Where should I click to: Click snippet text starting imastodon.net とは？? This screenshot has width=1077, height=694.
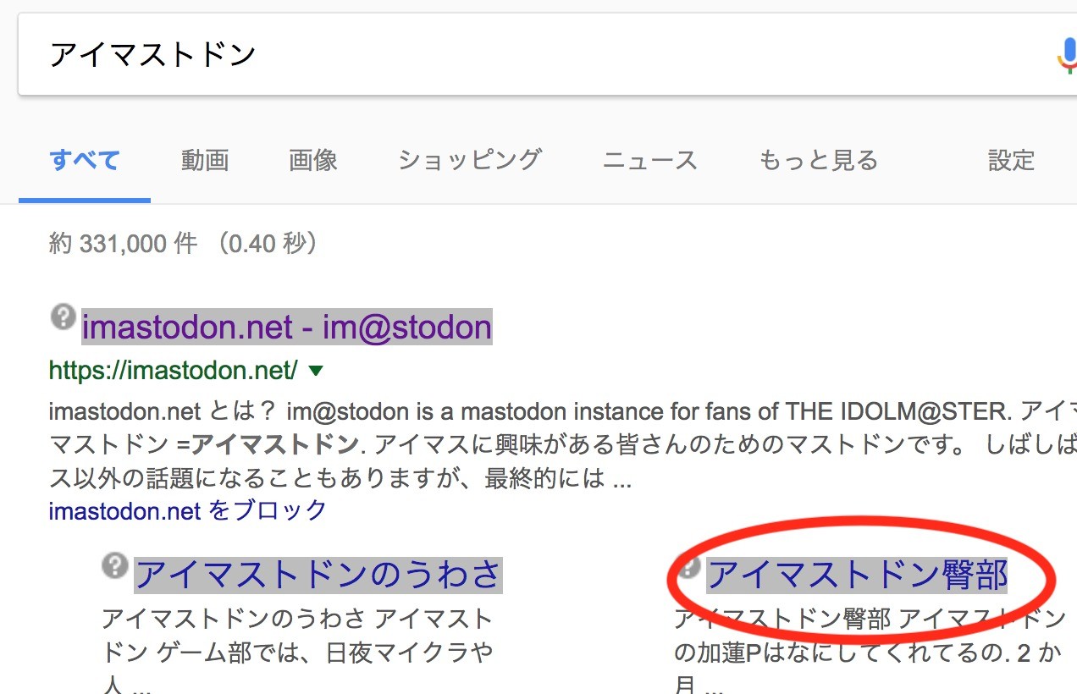[563, 446]
